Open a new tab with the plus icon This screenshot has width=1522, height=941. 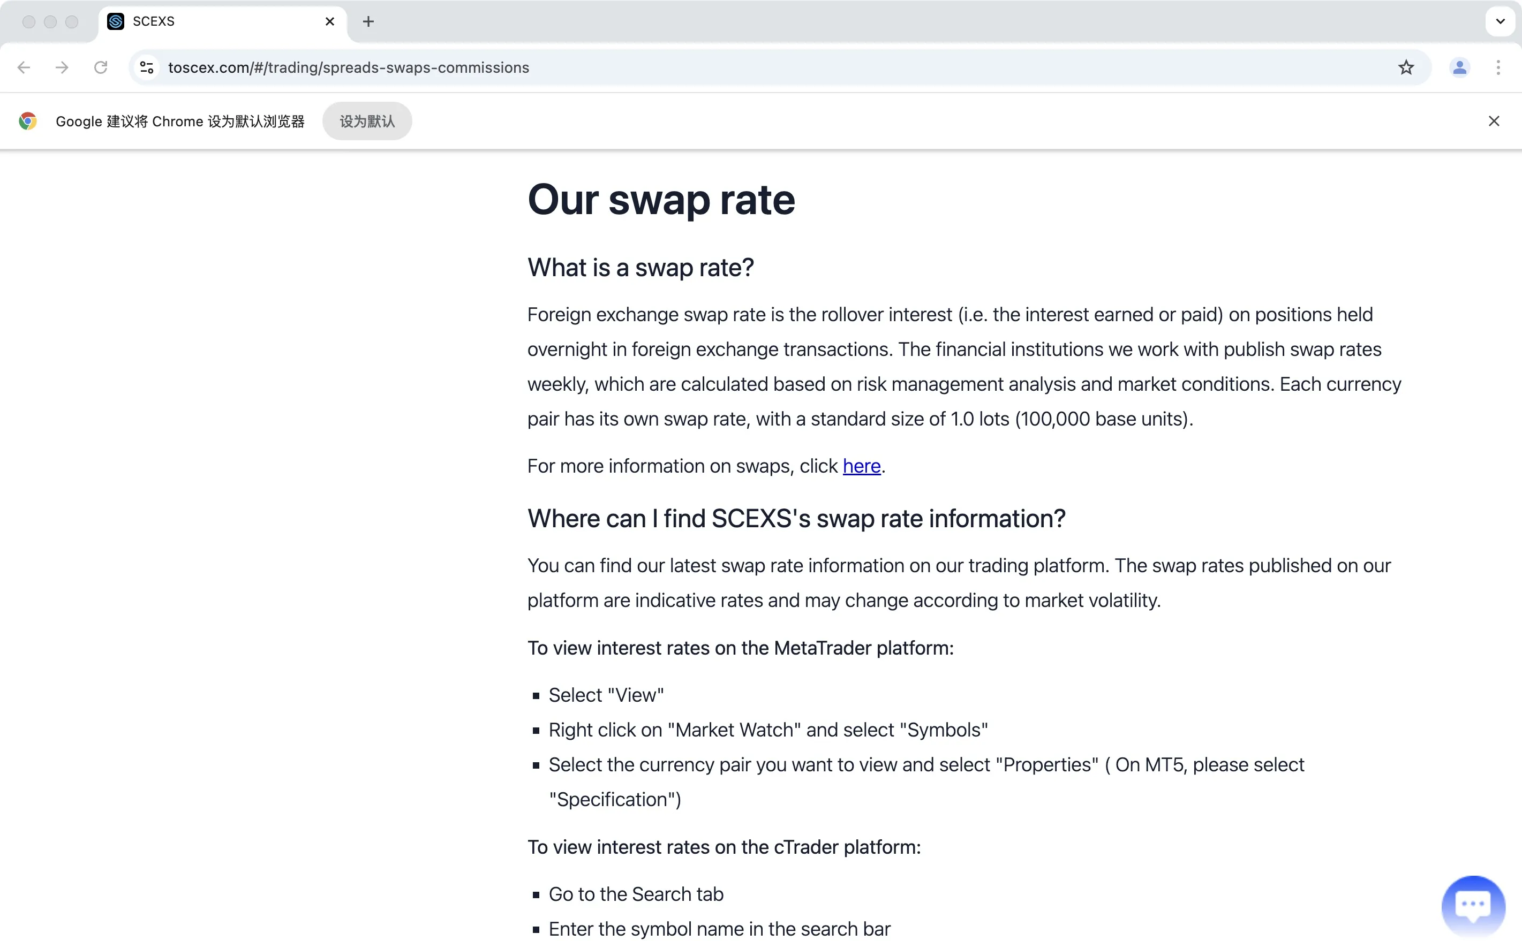tap(368, 22)
